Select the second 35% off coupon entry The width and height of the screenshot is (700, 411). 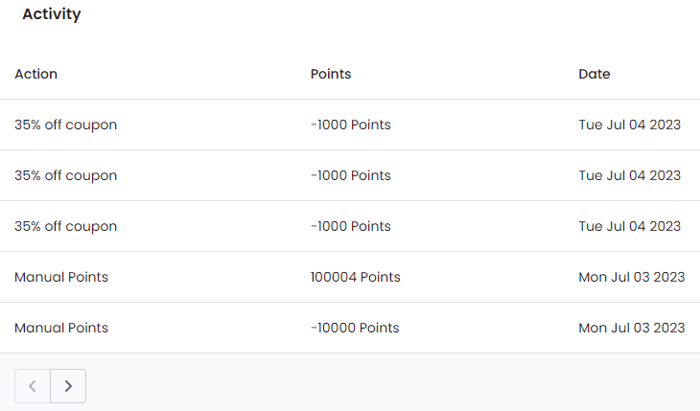(65, 175)
